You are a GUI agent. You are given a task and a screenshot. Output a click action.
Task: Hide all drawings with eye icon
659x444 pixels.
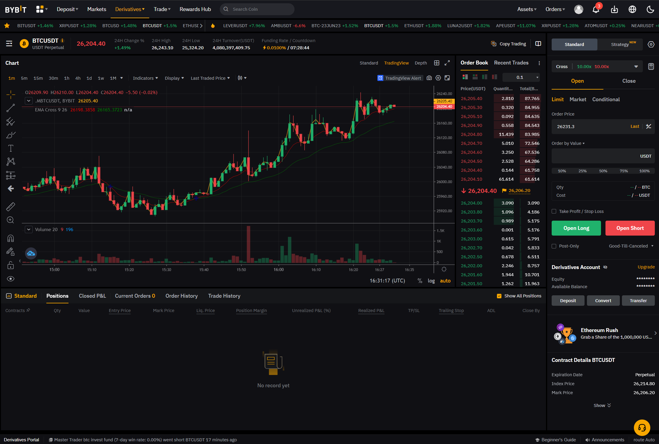coord(11,279)
